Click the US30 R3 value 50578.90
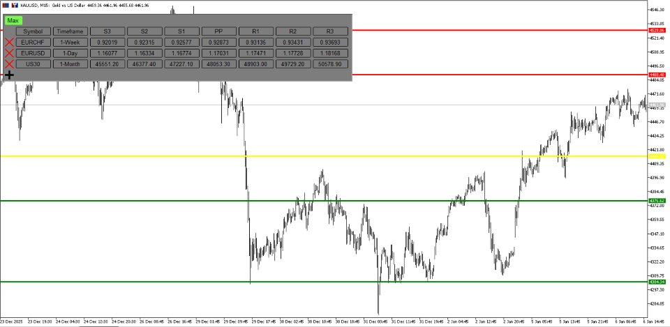670x327 pixels. click(331, 64)
